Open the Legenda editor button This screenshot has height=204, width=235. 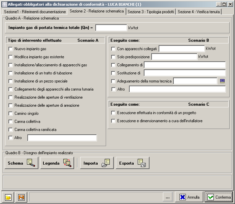[57, 163]
